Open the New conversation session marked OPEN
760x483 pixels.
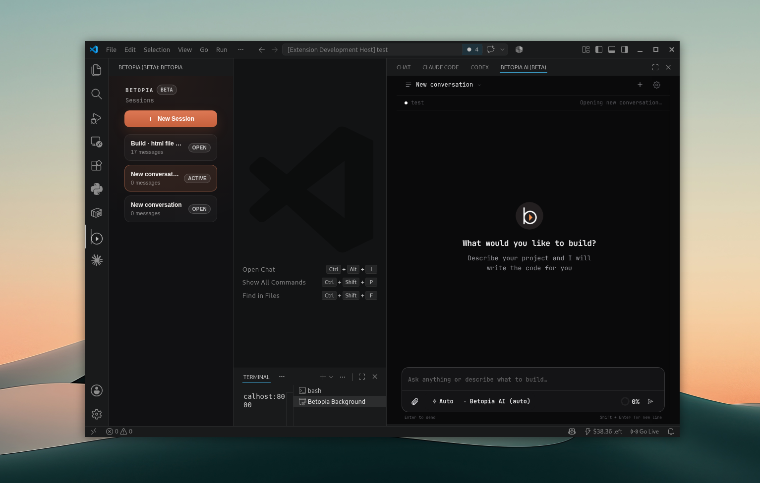point(171,209)
